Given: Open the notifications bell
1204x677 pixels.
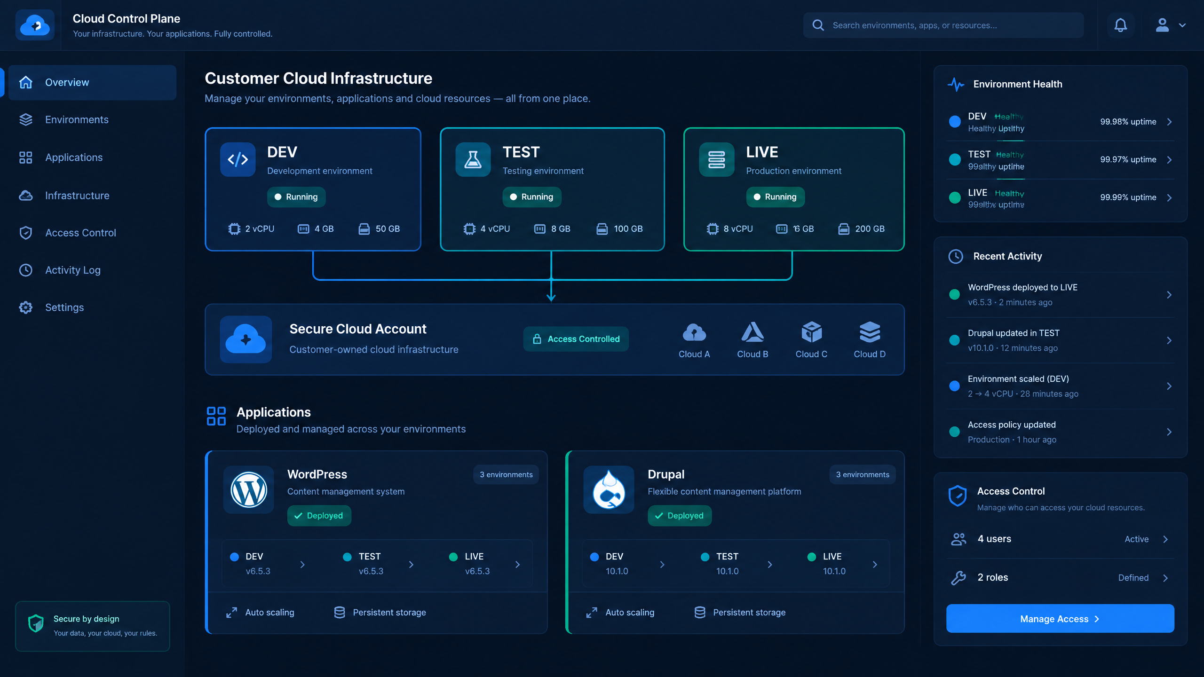Looking at the screenshot, I should [1120, 25].
